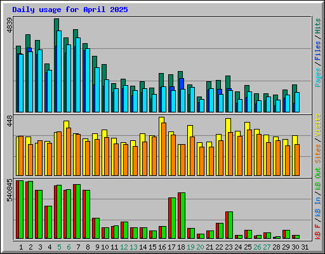This screenshot has height=254, width=325.
Task: Click the '4839' hits axis maximum label
Action: 10,25
